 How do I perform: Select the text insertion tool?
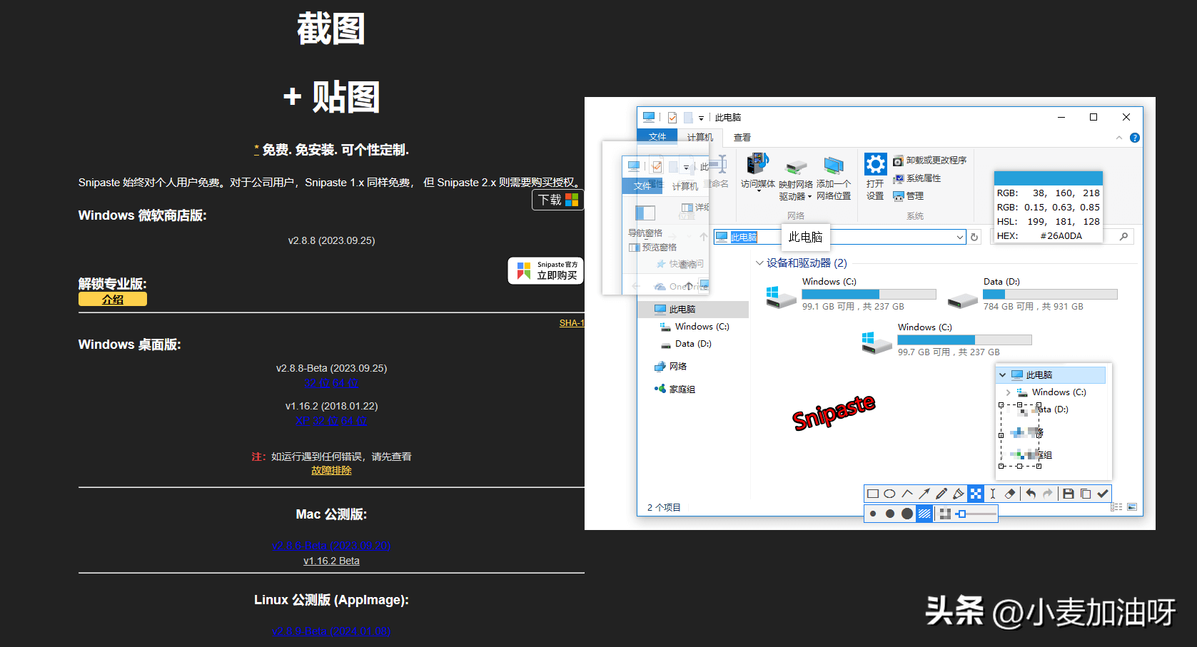pos(993,494)
